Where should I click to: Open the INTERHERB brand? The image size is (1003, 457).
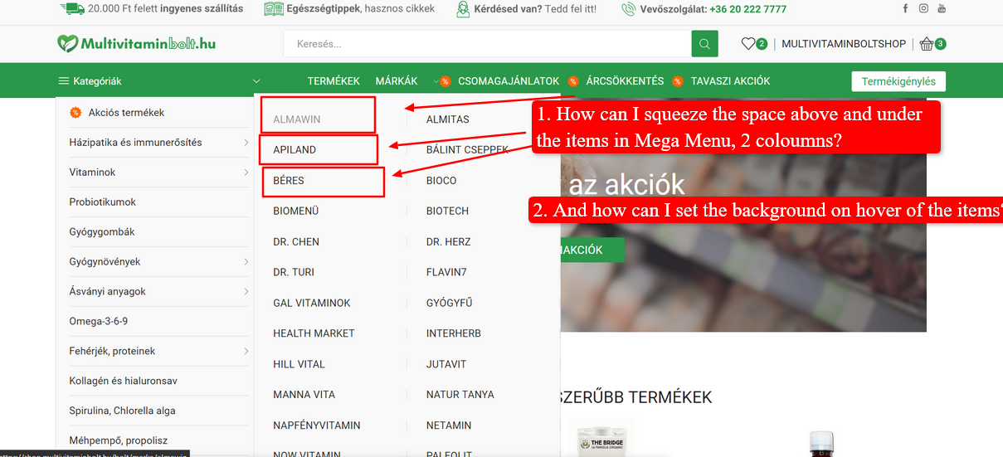(x=454, y=333)
